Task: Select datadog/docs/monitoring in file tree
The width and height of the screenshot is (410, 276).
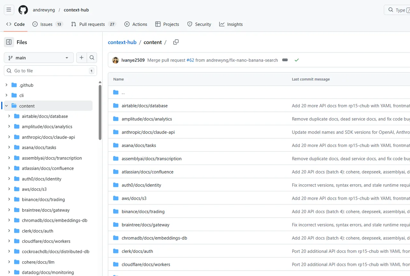Action: tap(48, 272)
